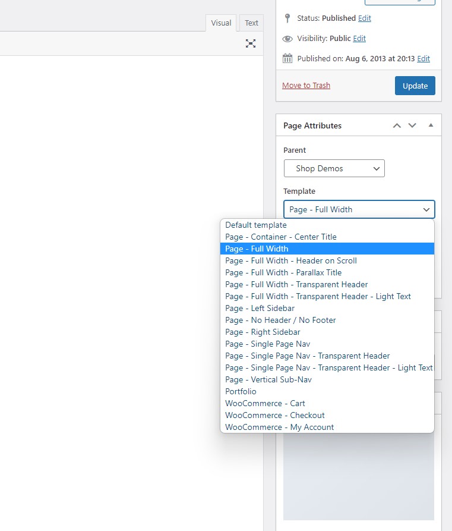The width and height of the screenshot is (452, 531).
Task: Toggle distraction-free fullscreen editor icon
Action: point(251,43)
